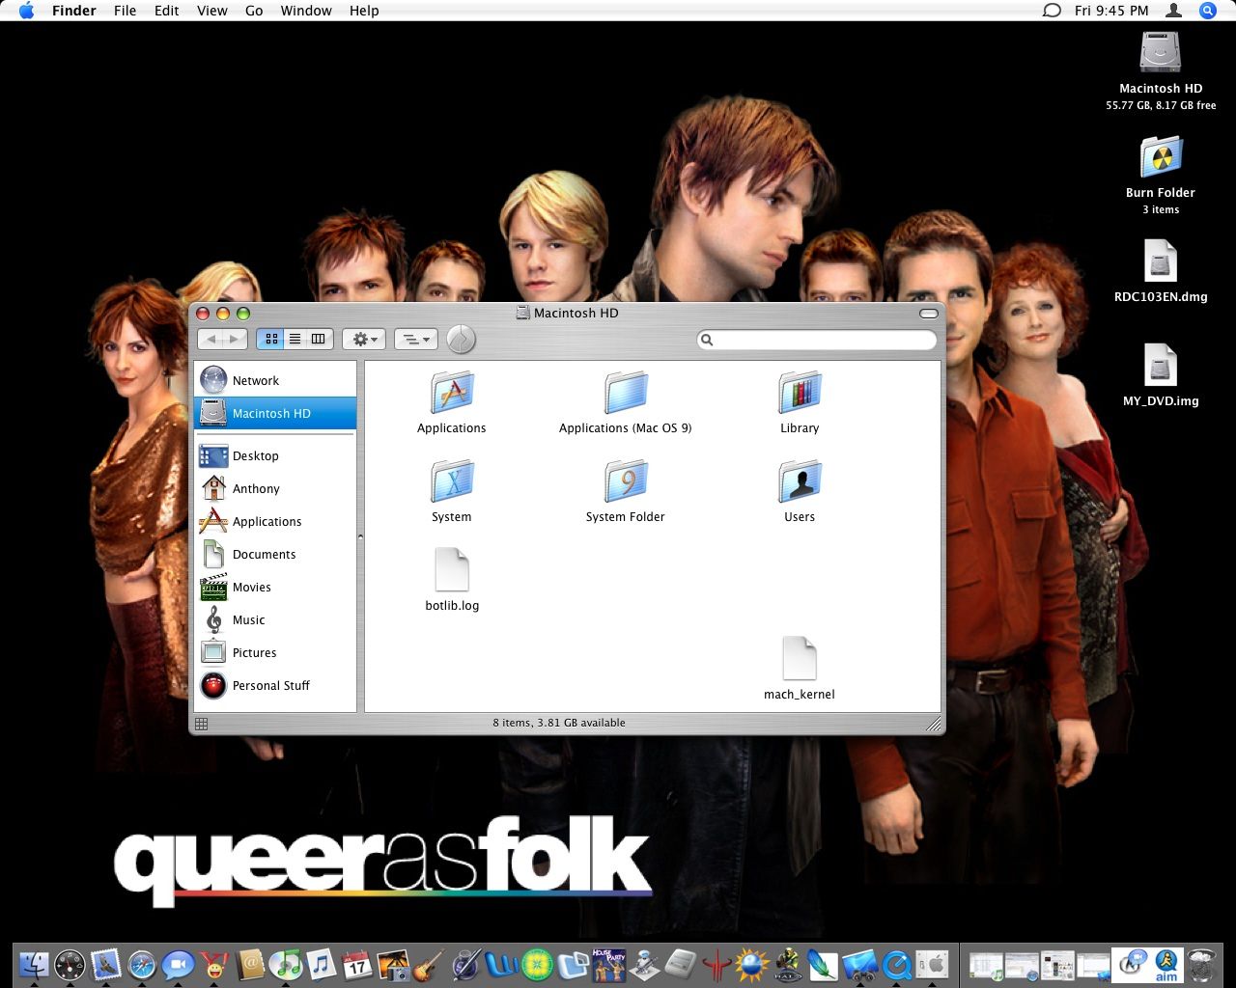The height and width of the screenshot is (988, 1236).
Task: Open the Finder menu
Action: point(73,11)
